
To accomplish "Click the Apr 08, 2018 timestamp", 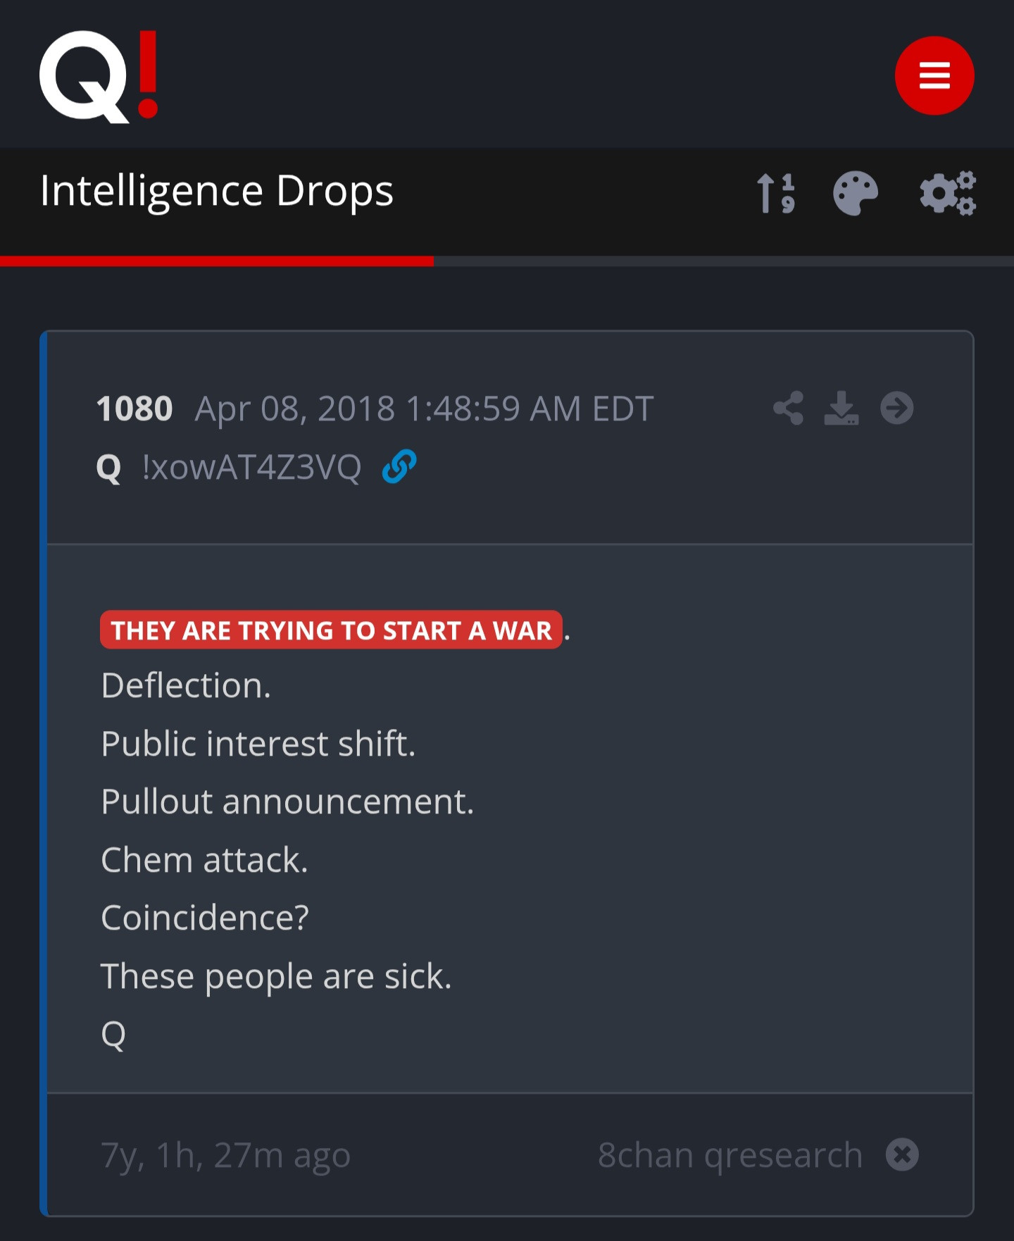I will coord(424,409).
